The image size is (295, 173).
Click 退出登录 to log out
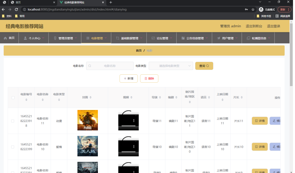click(x=274, y=26)
